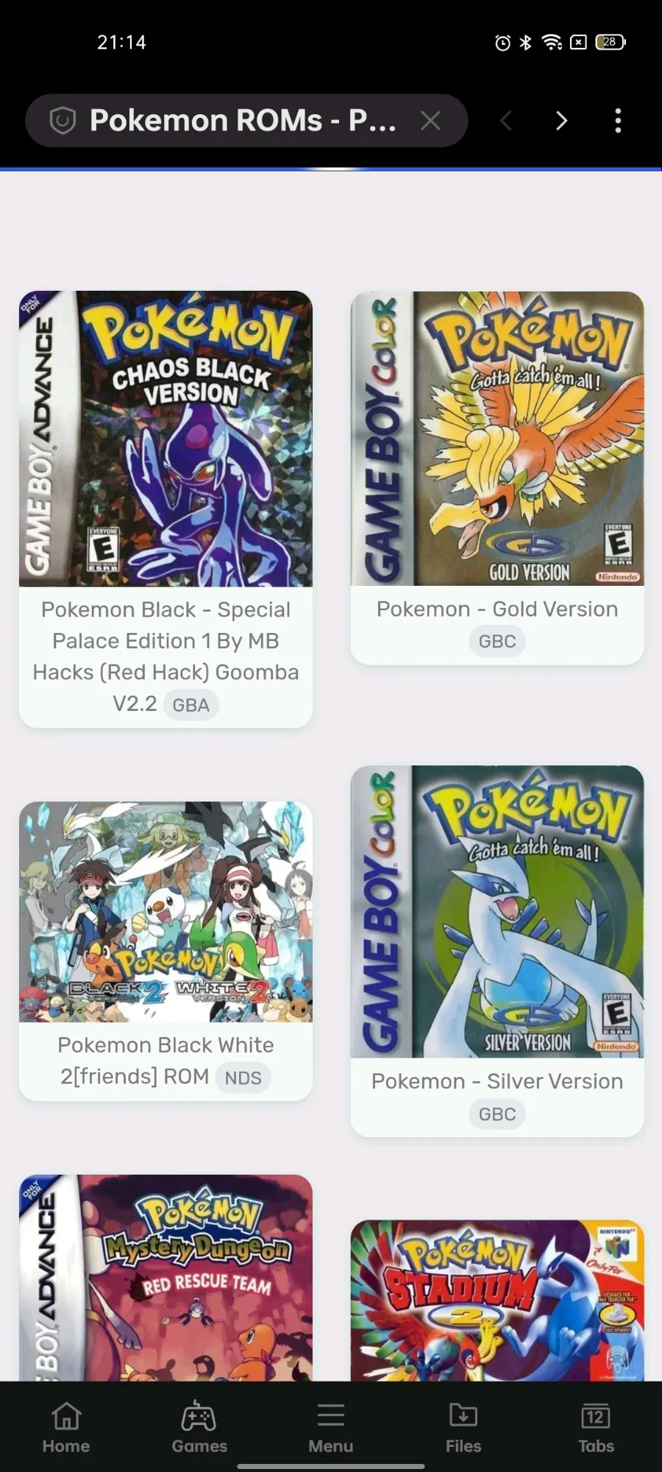
Task: Open the Pokemon Black White 2 cover image
Action: pyautogui.click(x=165, y=912)
